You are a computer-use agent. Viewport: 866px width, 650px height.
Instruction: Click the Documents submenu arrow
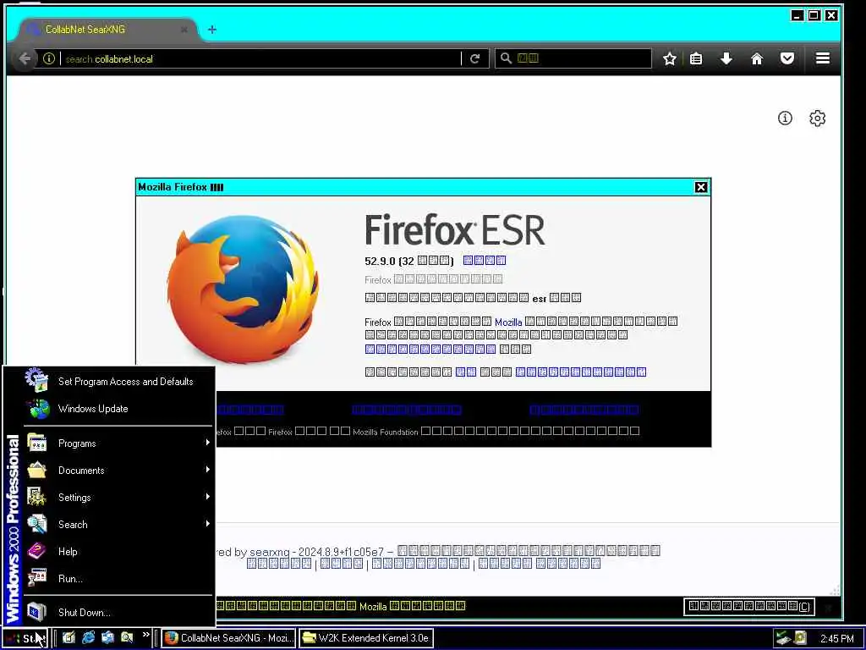click(x=208, y=469)
